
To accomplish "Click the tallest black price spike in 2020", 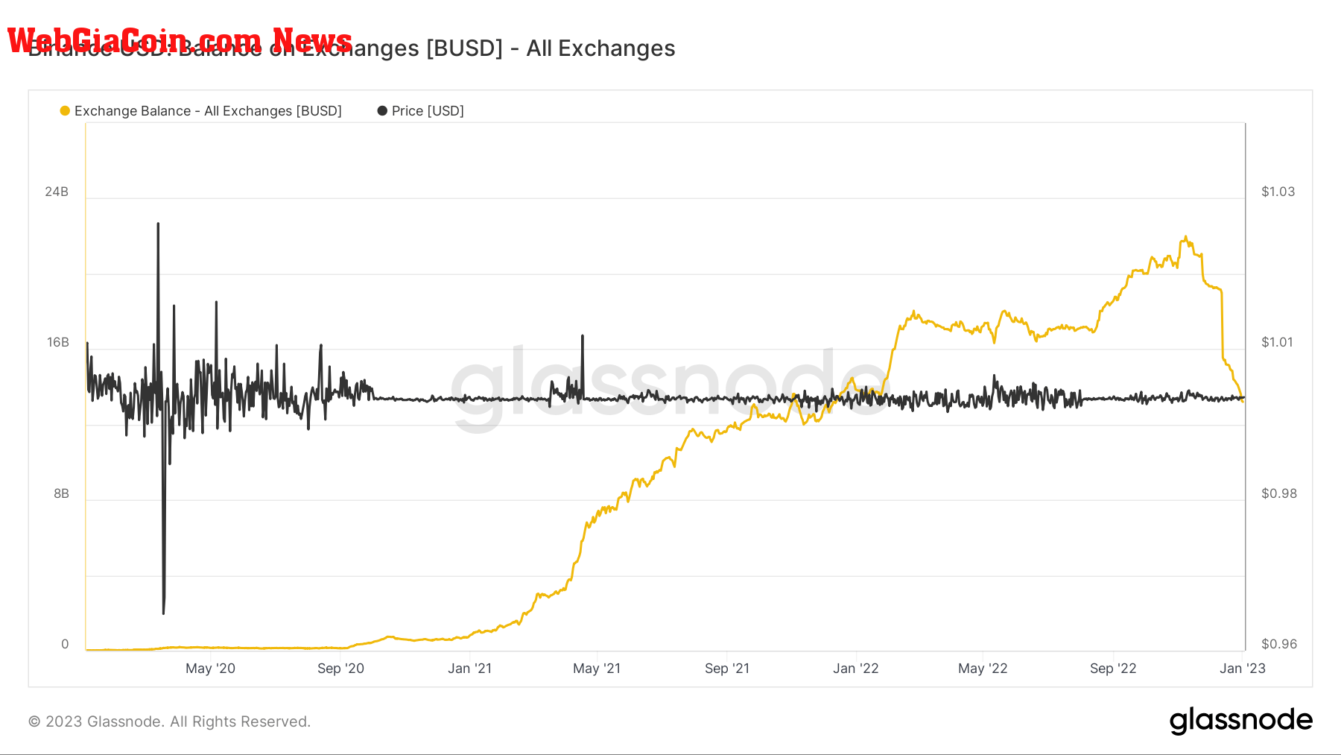I will pos(158,225).
